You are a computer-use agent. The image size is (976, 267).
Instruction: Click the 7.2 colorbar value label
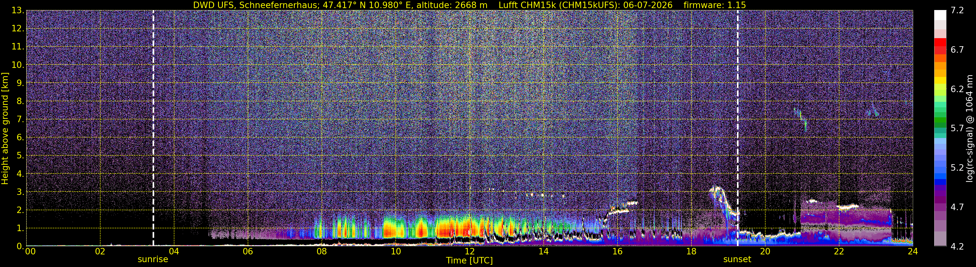tap(957, 11)
